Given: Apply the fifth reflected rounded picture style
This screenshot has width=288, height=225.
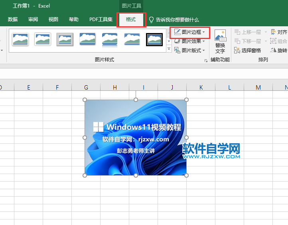Looking at the screenshot, I should click(x=110, y=39).
